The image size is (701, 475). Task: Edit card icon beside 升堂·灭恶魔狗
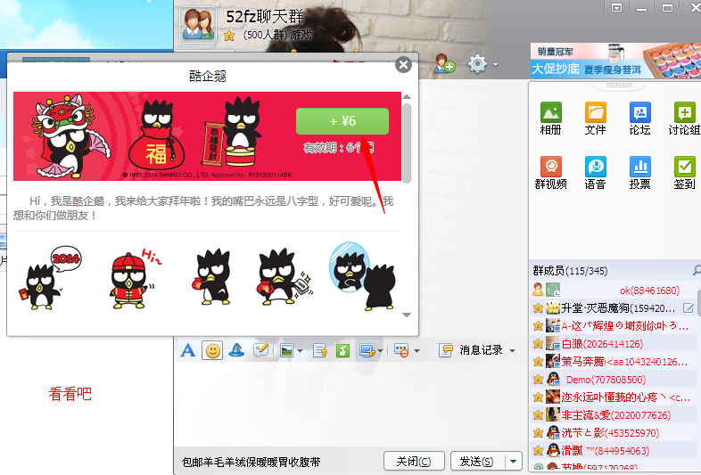coord(688,307)
